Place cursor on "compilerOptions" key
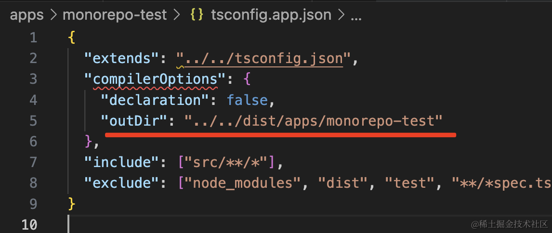The height and width of the screenshot is (233, 552). (x=155, y=78)
